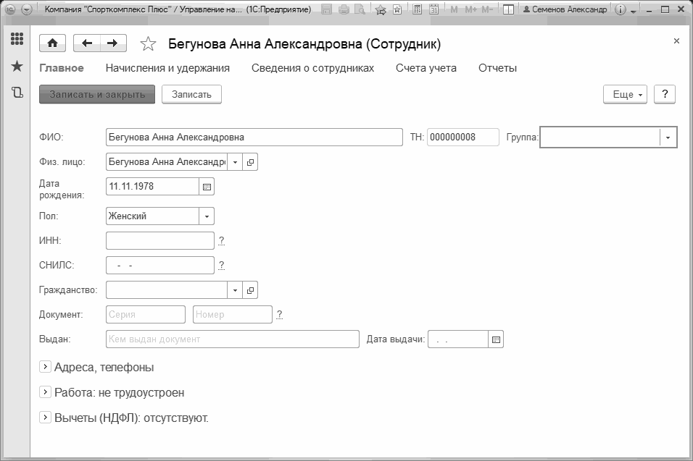The width and height of the screenshot is (693, 461).
Task: Open help with the ? button
Action: coord(665,94)
